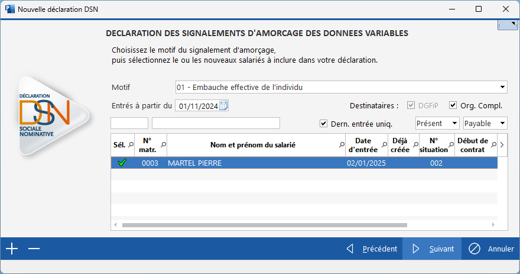Expand the Payable dropdown

click(x=502, y=123)
